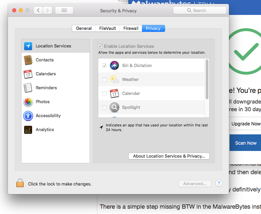The height and width of the screenshot is (214, 261).
Task: Click the Analytics icon in sidebar
Action: coord(28,130)
